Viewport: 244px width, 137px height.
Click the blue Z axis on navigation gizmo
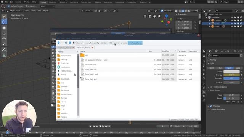point(167,16)
